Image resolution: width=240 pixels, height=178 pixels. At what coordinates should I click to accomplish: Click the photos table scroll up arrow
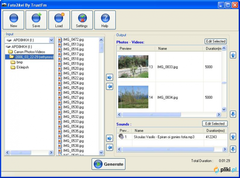coord(224,48)
